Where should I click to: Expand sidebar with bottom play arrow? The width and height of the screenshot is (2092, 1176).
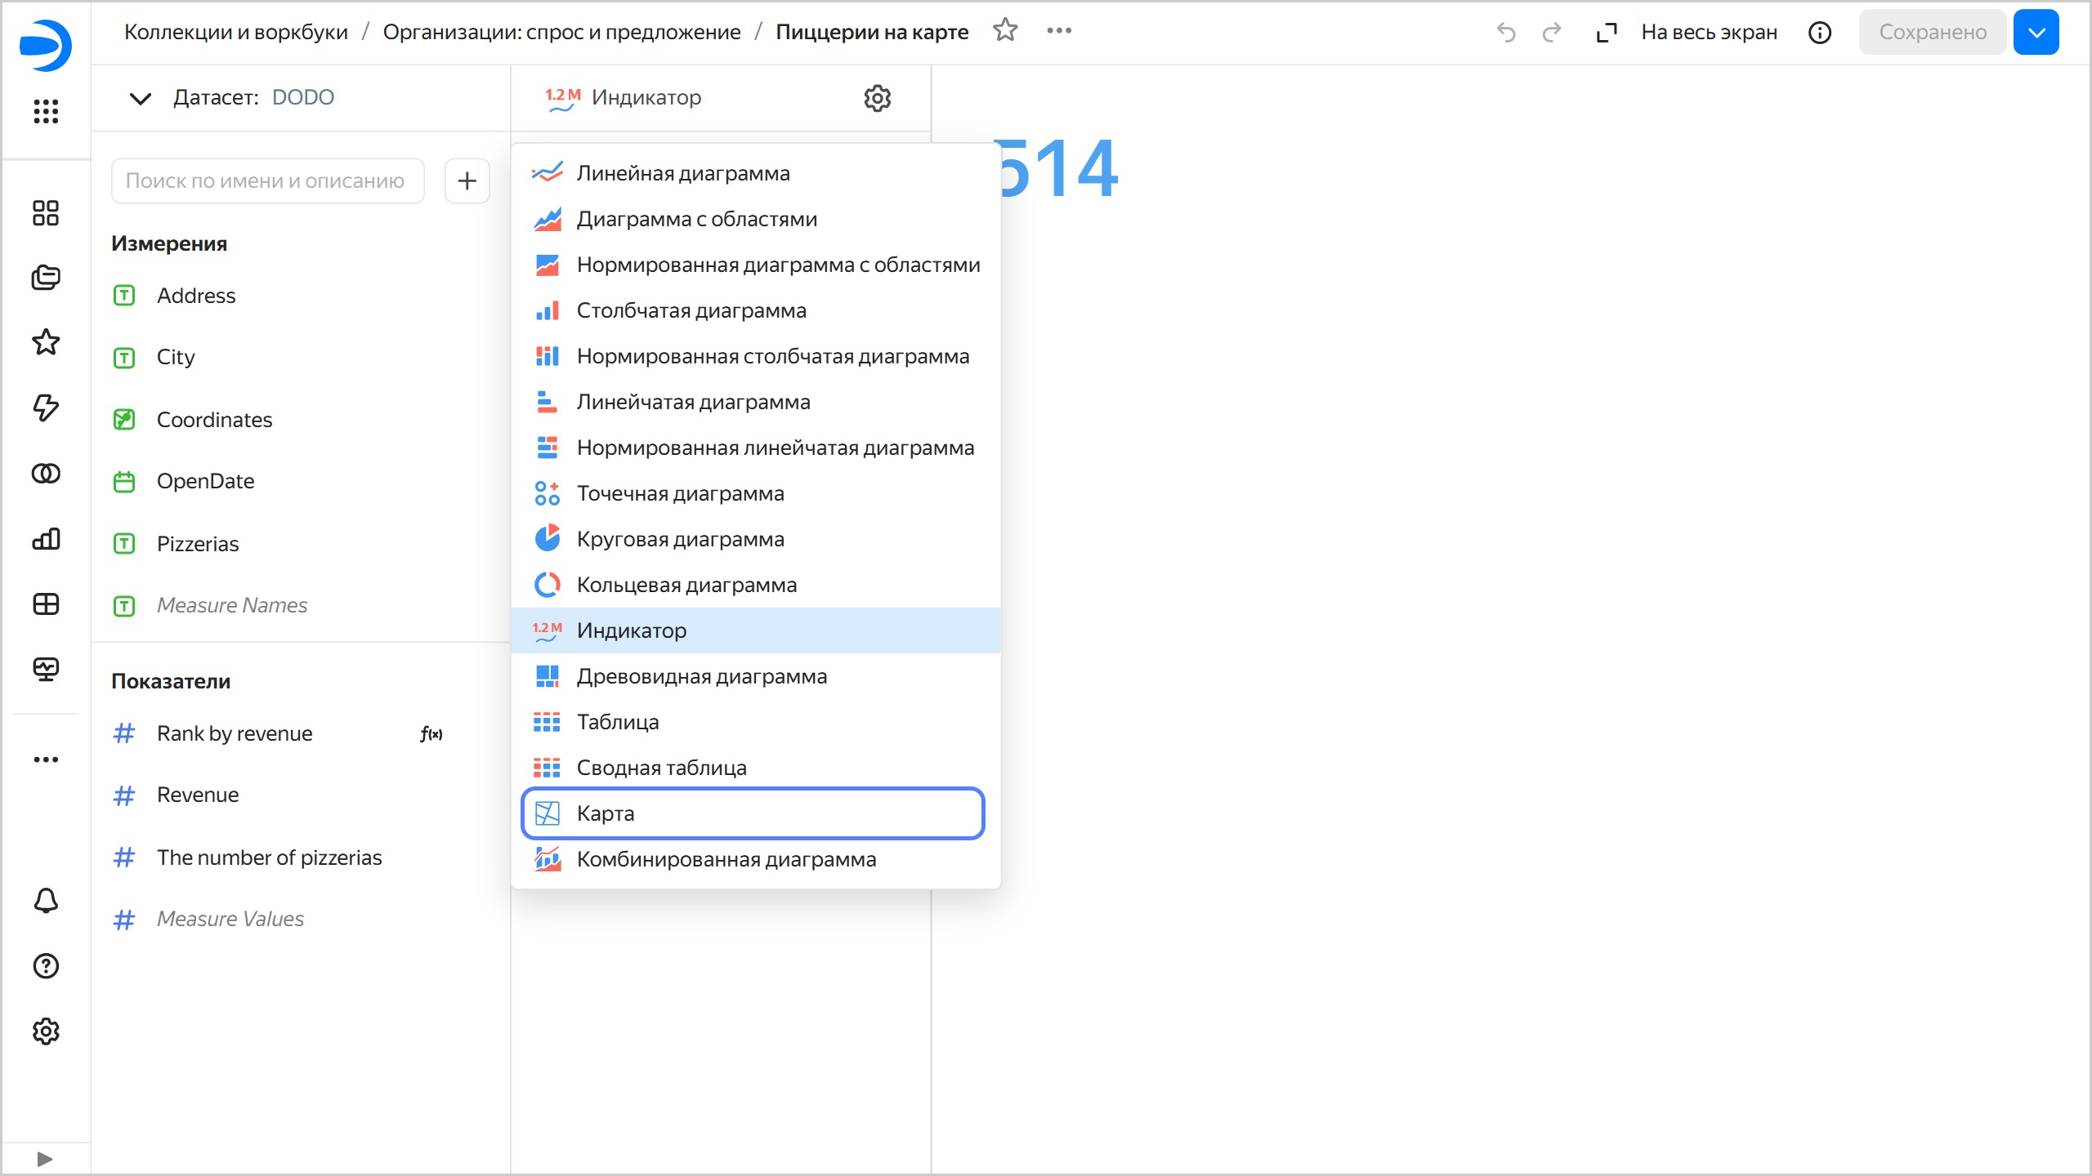pos(45,1159)
